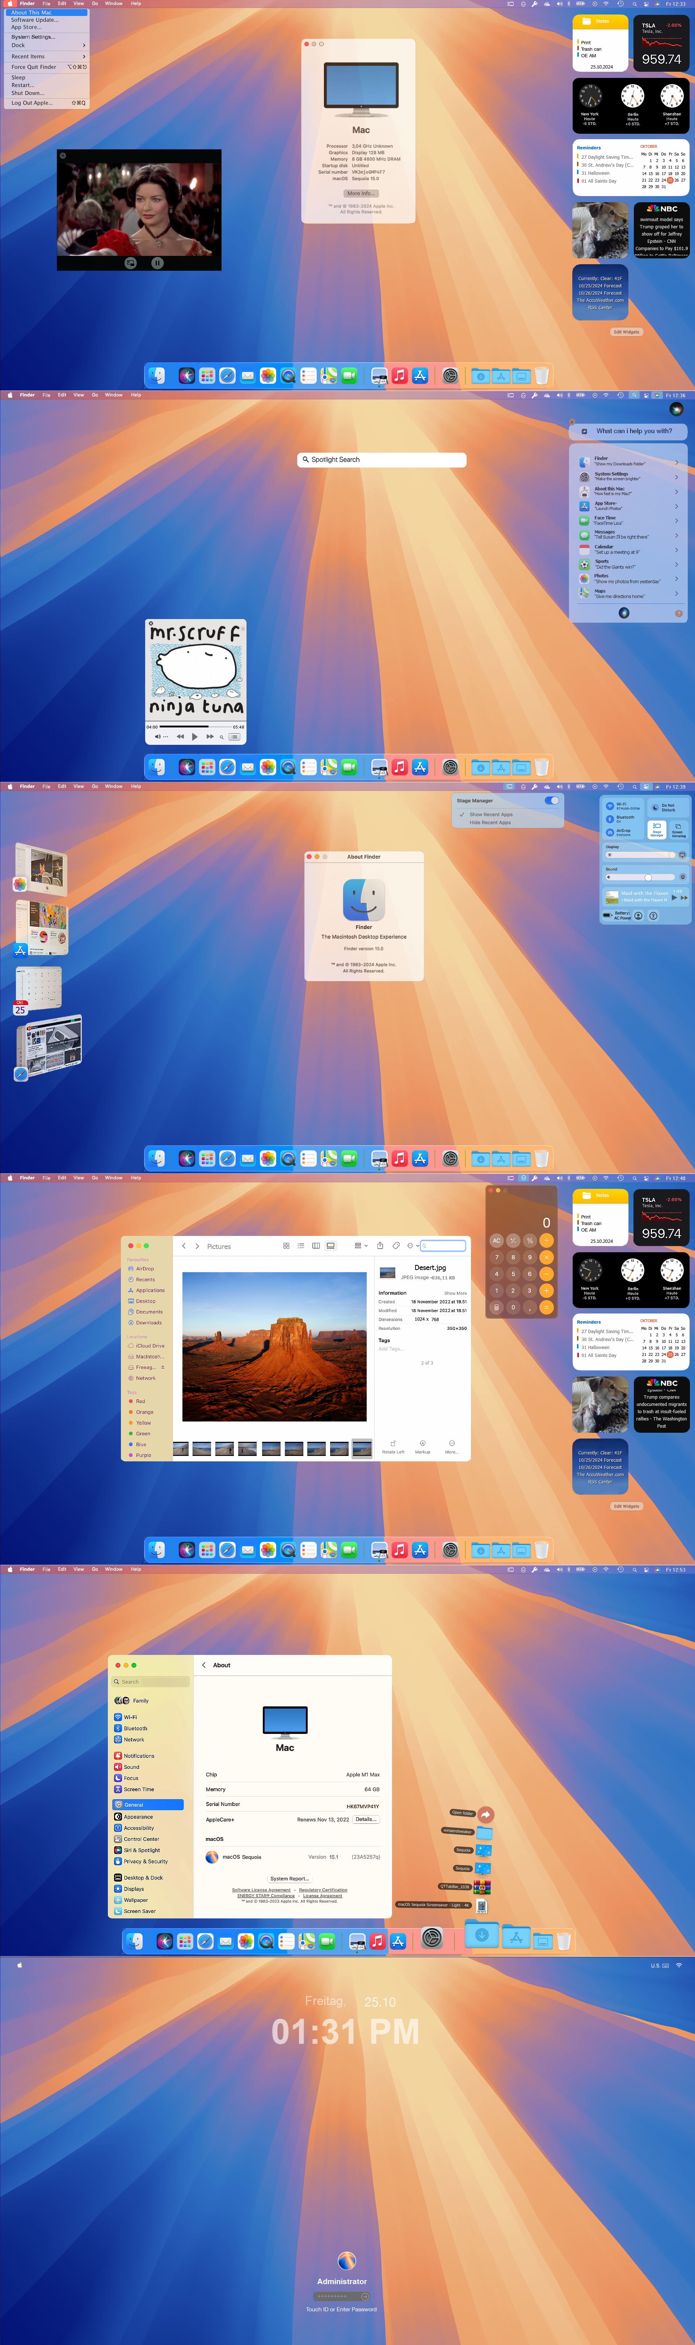Turn off the Stage Manager switch
This screenshot has height=2345, width=695.
(551, 800)
